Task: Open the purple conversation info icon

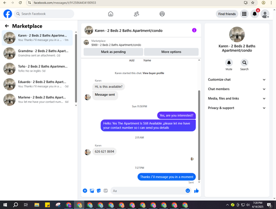Action: tap(194, 30)
